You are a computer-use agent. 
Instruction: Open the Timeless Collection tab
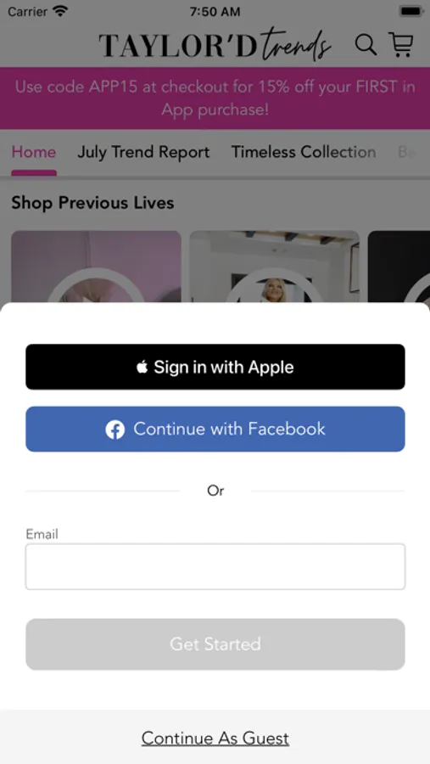coord(304,152)
